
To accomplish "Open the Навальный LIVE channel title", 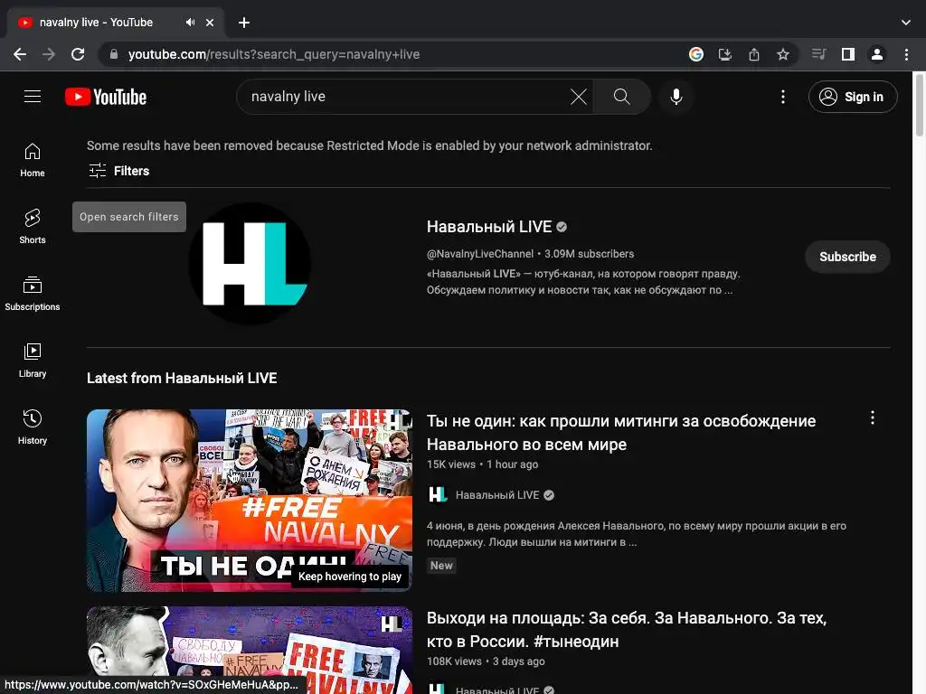I will [x=489, y=227].
